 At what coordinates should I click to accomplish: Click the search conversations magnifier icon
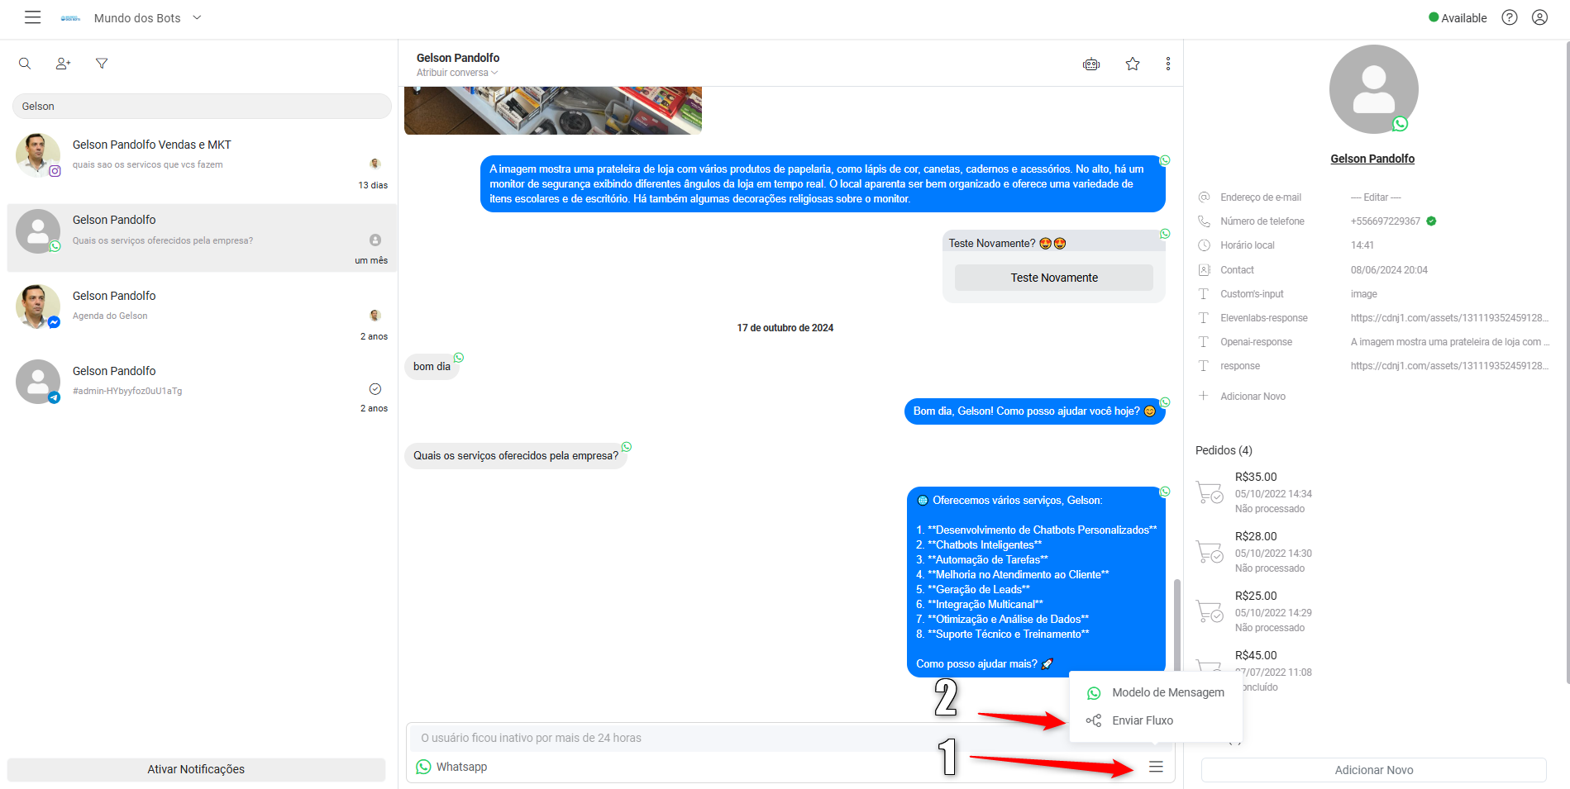coord(25,64)
